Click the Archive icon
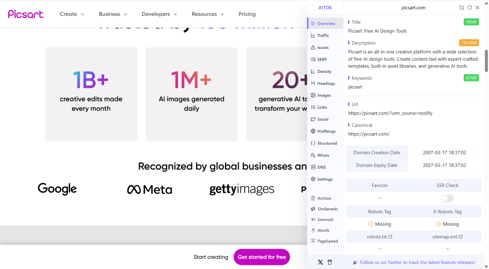The width and height of the screenshot is (489, 269). (x=313, y=198)
